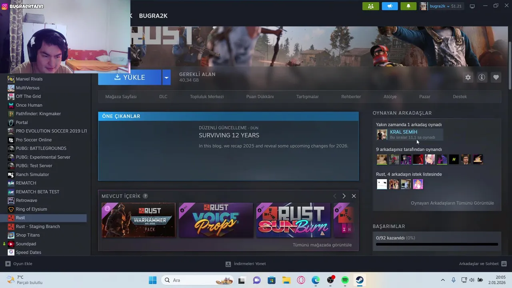Click the KRAL SEMİH friend name

tap(404, 132)
